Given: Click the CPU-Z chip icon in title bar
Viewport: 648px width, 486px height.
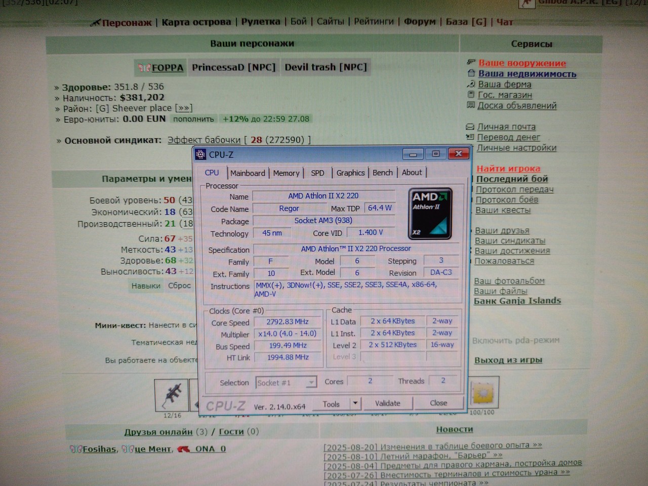Looking at the screenshot, I should (x=201, y=154).
